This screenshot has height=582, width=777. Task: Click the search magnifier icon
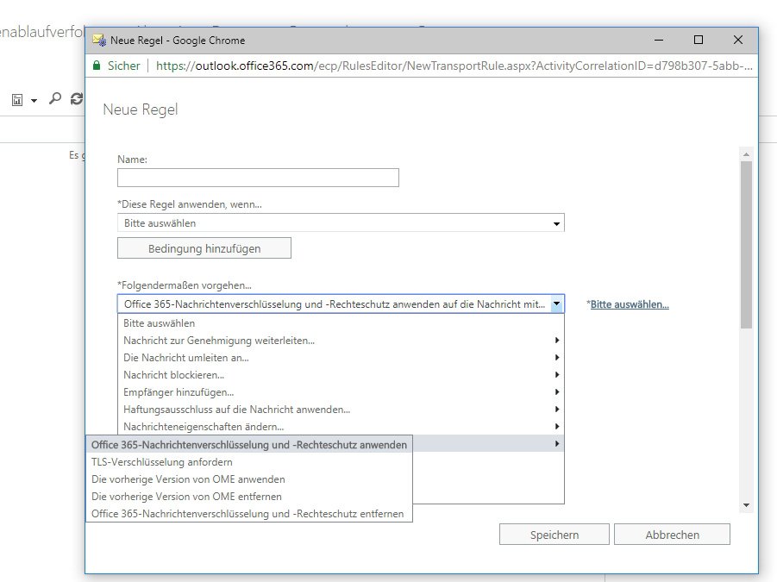(x=54, y=98)
